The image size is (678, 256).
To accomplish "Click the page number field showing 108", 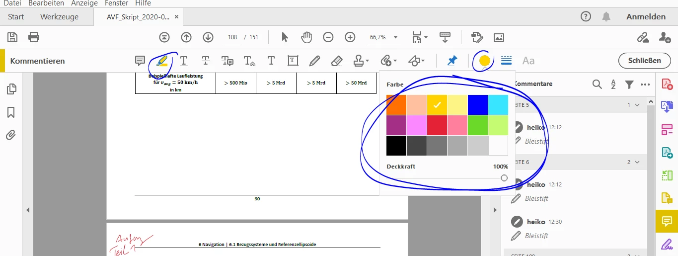I will point(232,37).
